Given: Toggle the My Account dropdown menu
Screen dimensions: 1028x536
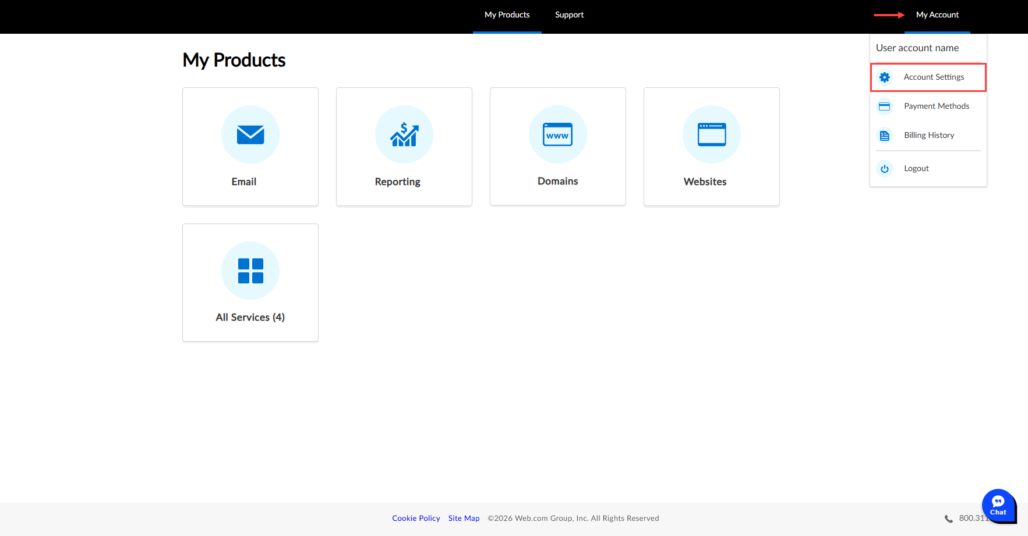Looking at the screenshot, I should click(x=937, y=15).
